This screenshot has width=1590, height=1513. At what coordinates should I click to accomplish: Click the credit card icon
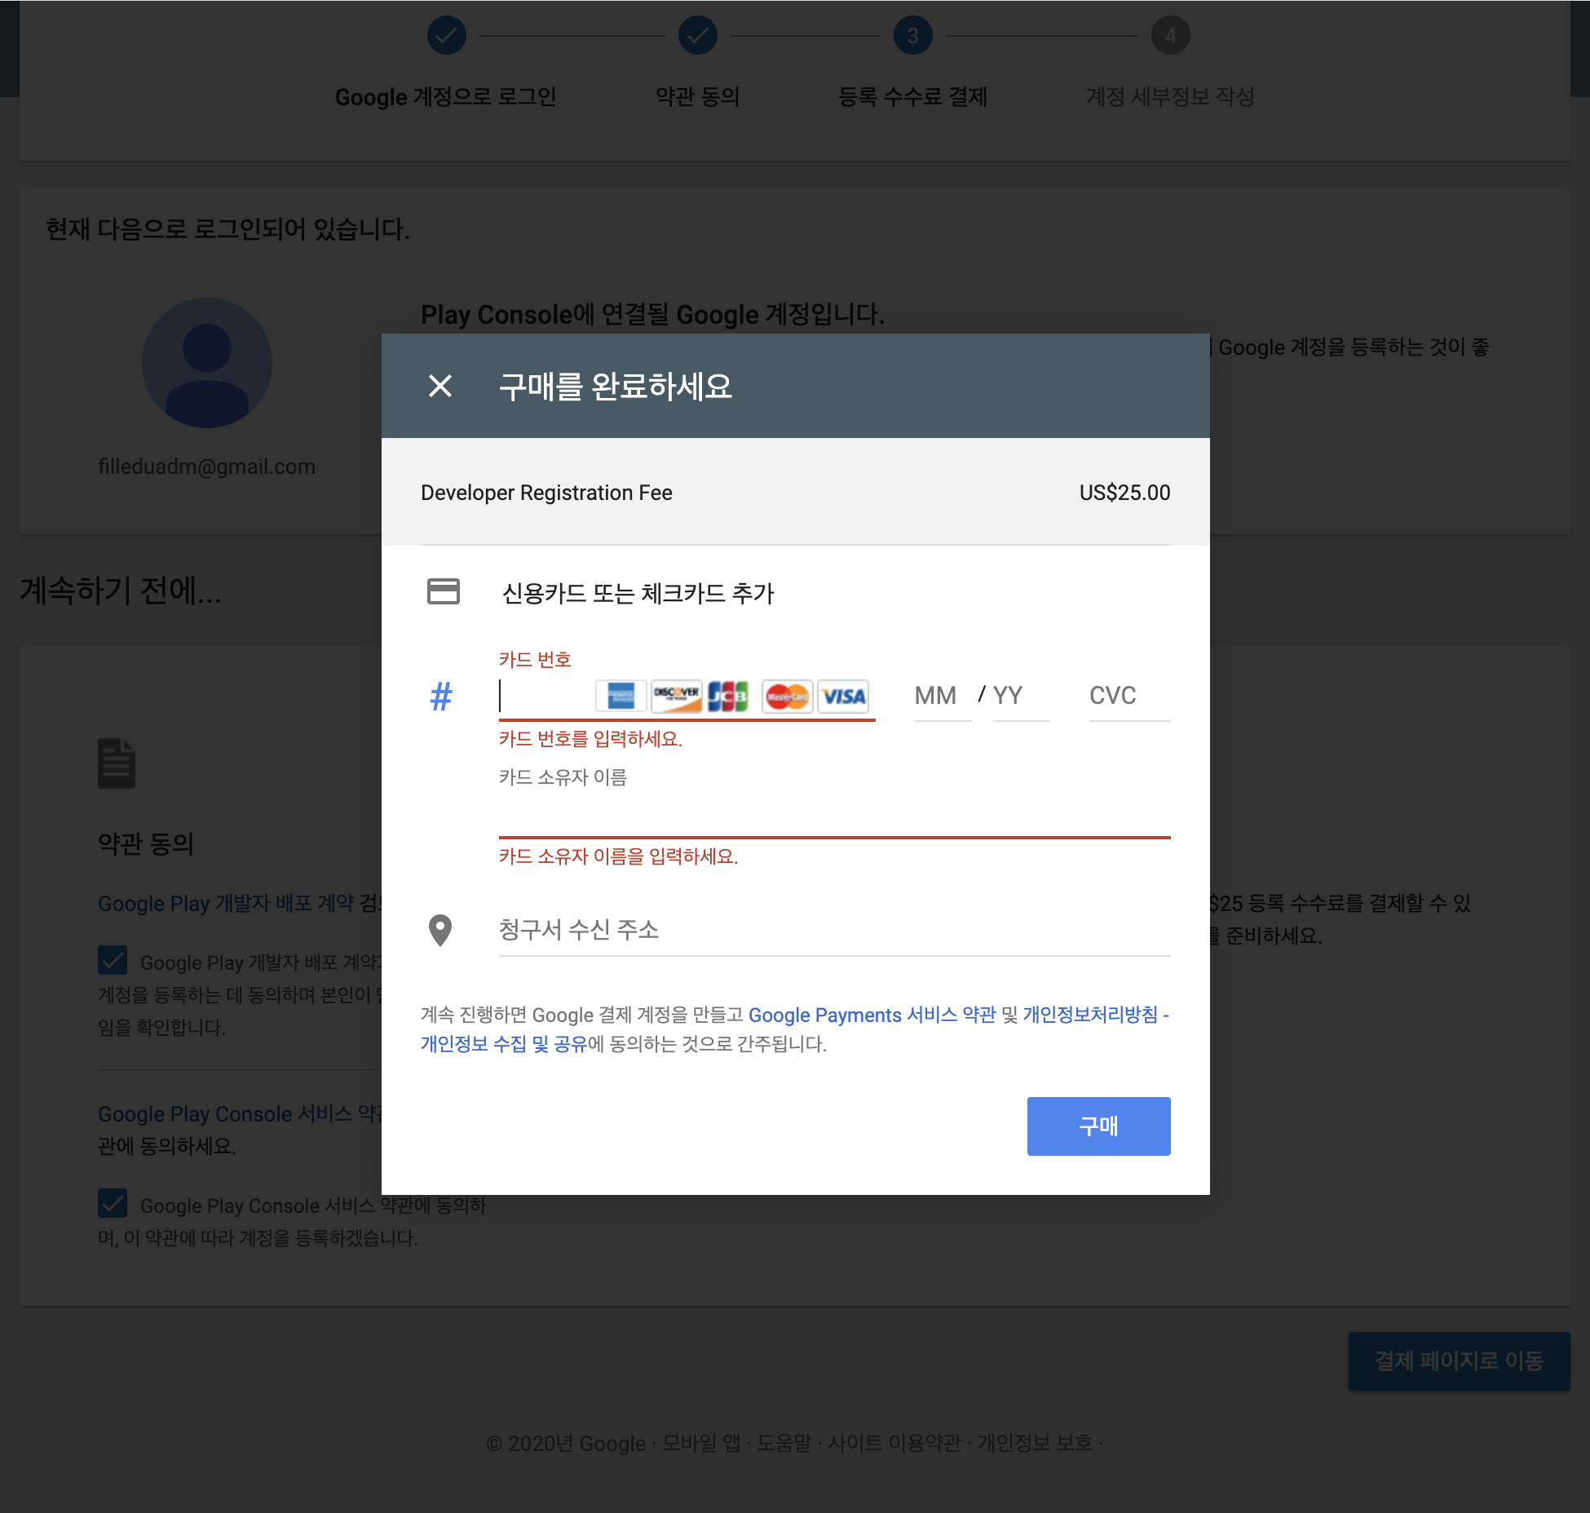pyautogui.click(x=444, y=591)
